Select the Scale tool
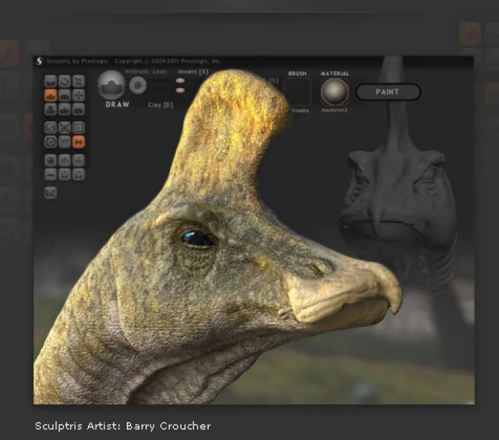The image size is (499, 440). [x=78, y=82]
